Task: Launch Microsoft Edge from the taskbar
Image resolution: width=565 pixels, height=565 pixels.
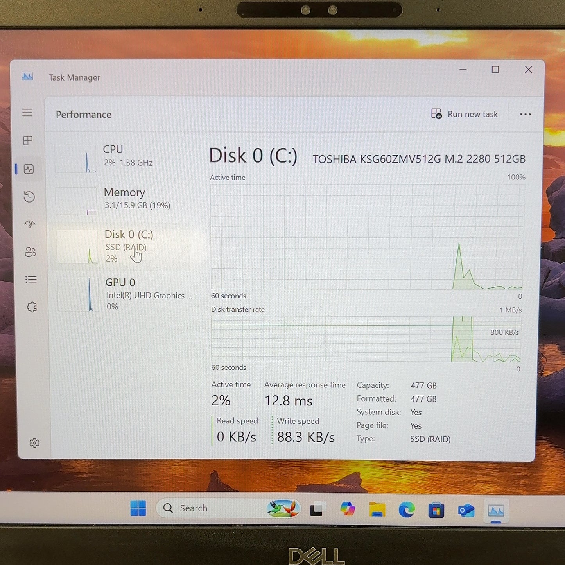Action: [407, 510]
